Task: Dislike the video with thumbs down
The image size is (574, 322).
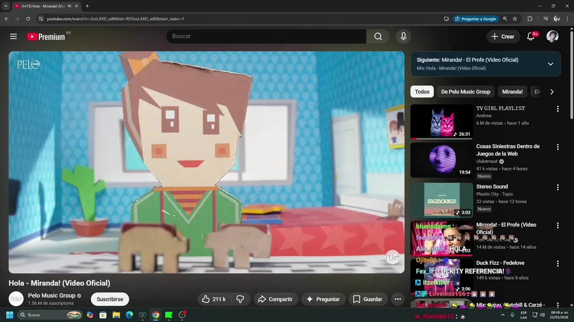Action: coord(240,299)
